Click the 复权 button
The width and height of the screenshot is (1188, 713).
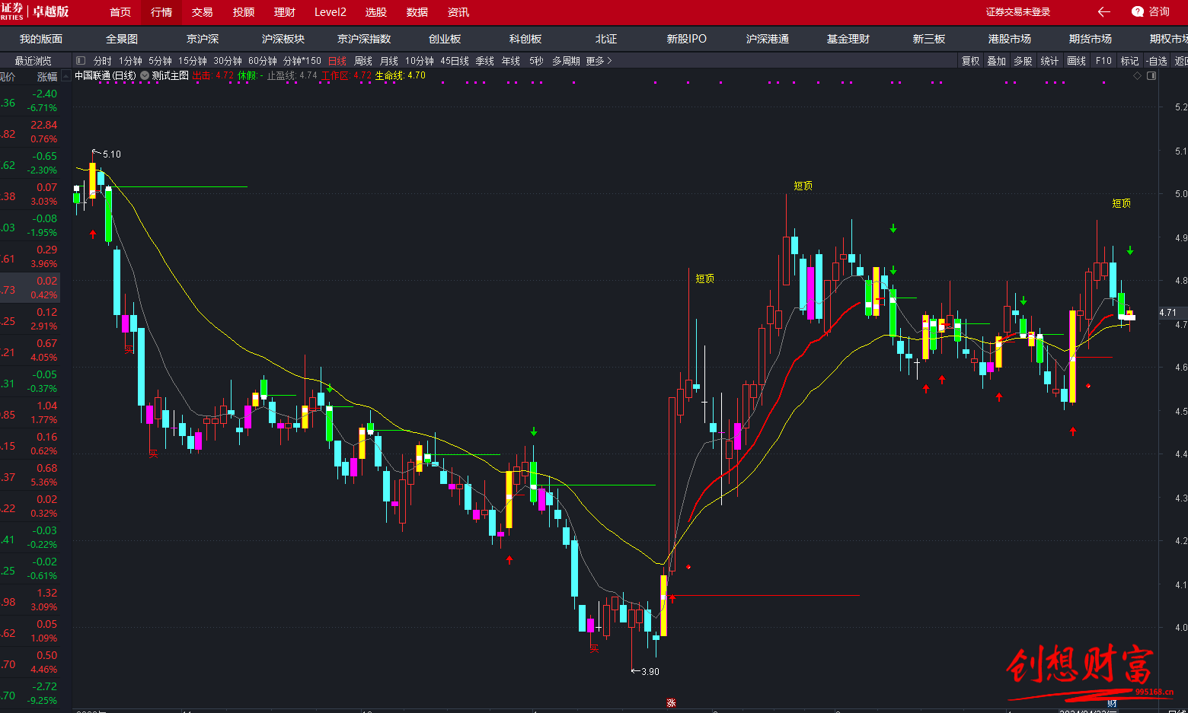(971, 61)
